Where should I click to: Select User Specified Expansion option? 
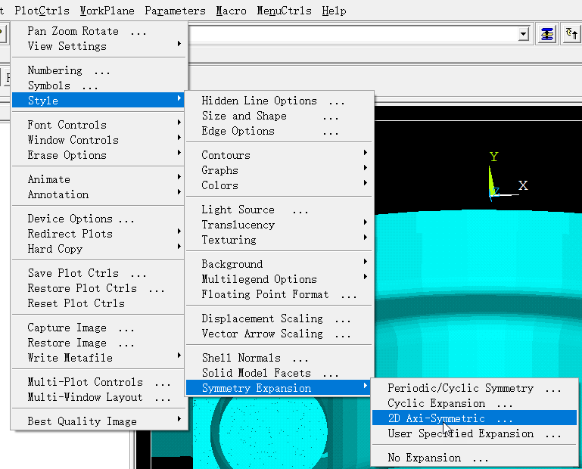click(x=475, y=433)
